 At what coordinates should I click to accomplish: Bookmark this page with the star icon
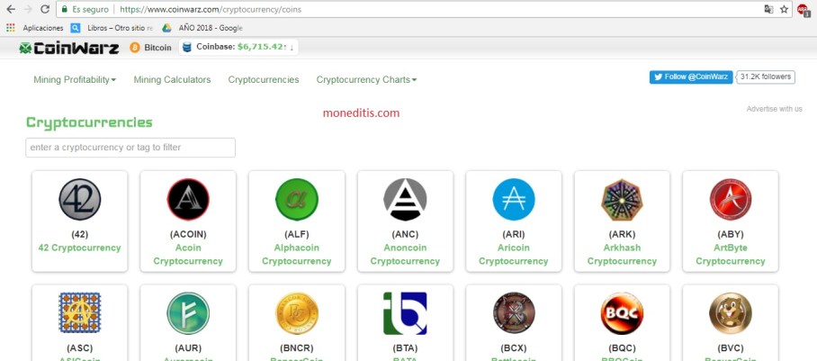pos(784,9)
